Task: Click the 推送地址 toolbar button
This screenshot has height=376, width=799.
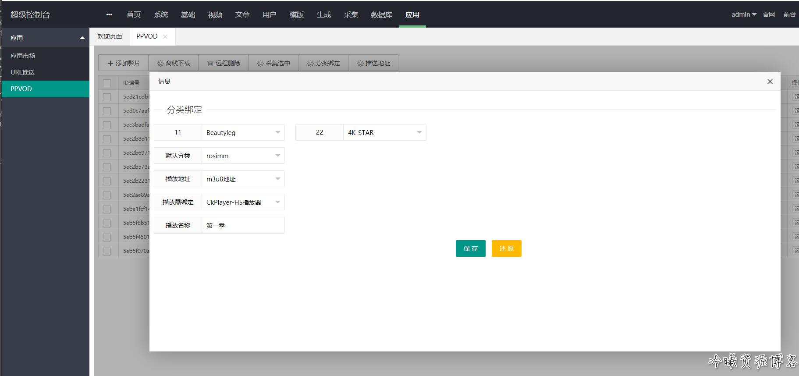Action: (373, 63)
